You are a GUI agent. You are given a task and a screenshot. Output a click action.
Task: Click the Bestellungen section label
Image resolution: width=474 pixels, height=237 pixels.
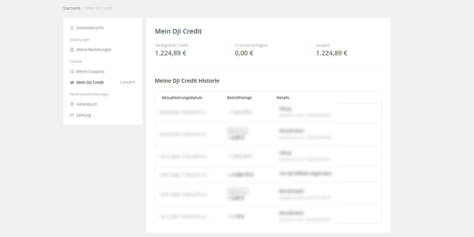80,40
